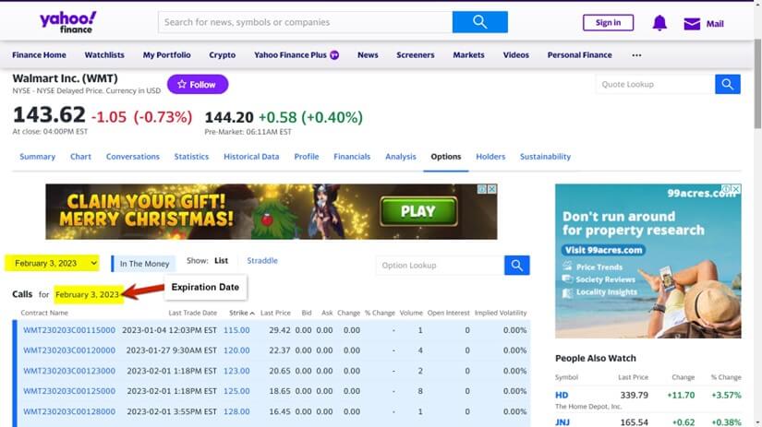Close the Christmas banner ad
Image resolution: width=762 pixels, height=427 pixels.
(492, 189)
